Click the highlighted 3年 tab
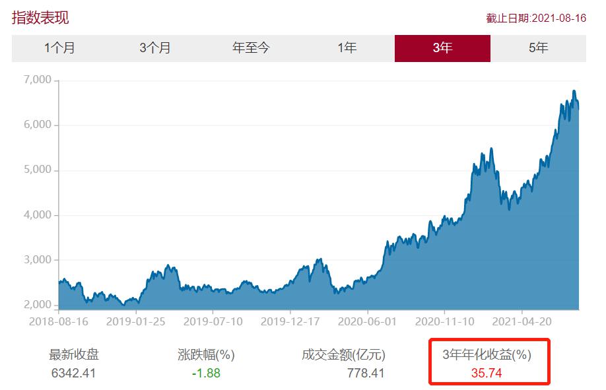This screenshot has height=390, width=606. [442, 48]
